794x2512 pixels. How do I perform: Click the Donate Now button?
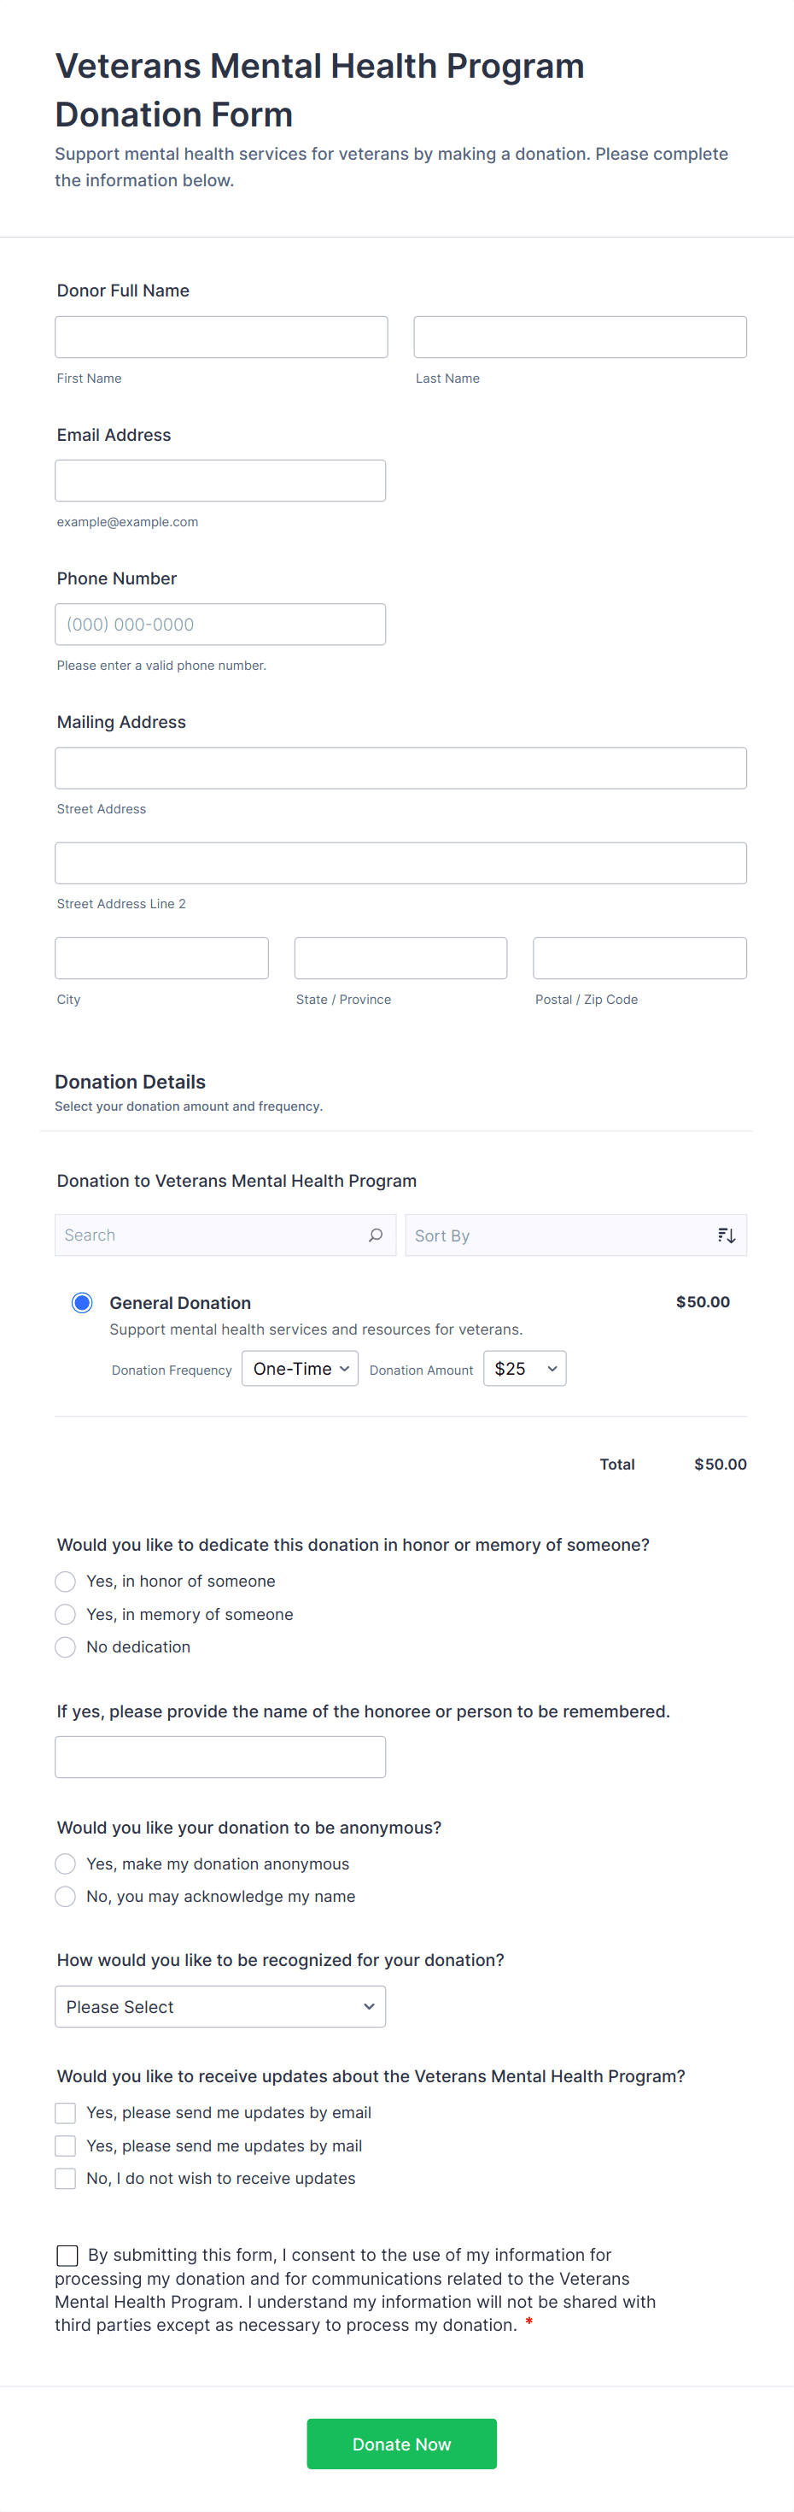coord(401,2444)
